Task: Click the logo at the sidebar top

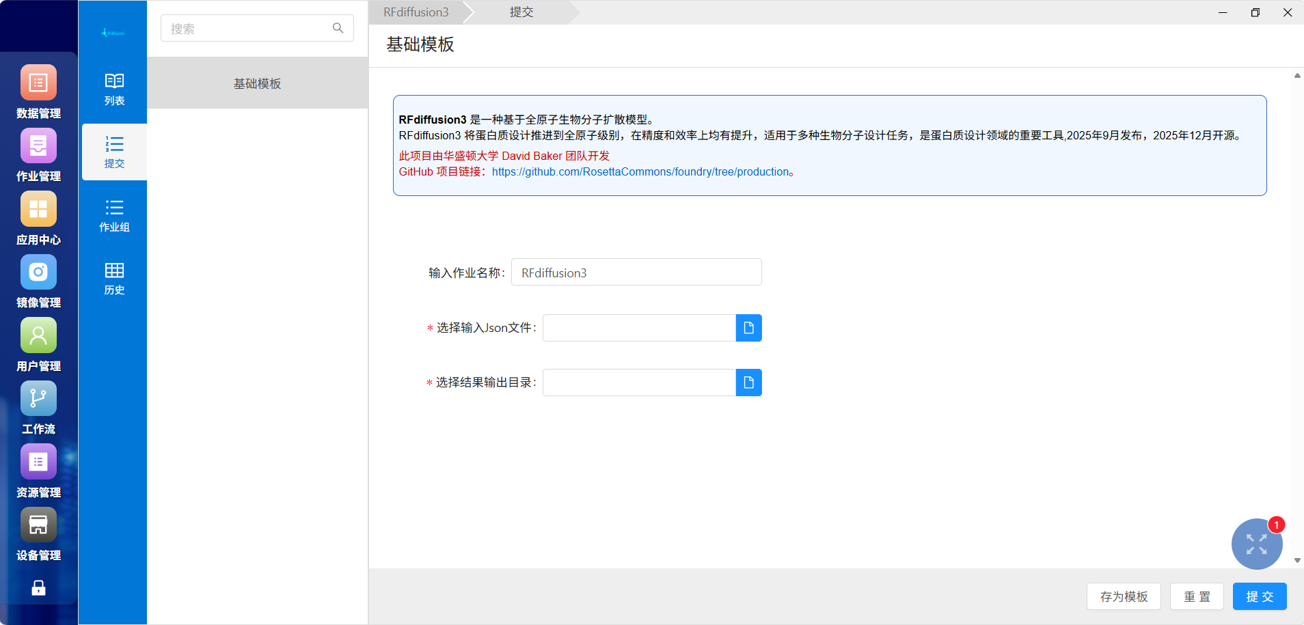Action: click(x=113, y=32)
